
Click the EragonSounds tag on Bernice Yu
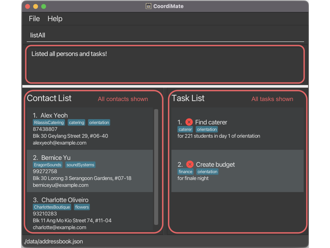[x=48, y=165]
